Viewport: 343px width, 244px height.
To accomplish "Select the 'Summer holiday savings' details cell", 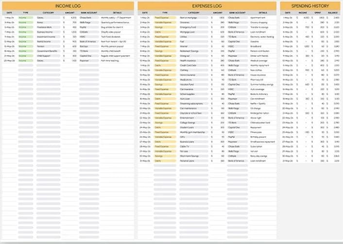I will [263, 84].
